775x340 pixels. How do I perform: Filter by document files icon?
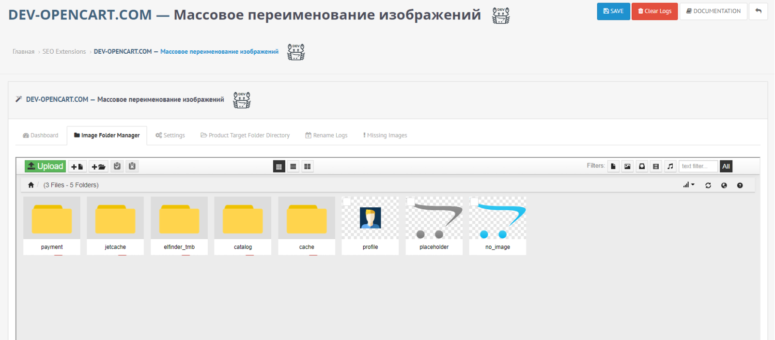613,166
